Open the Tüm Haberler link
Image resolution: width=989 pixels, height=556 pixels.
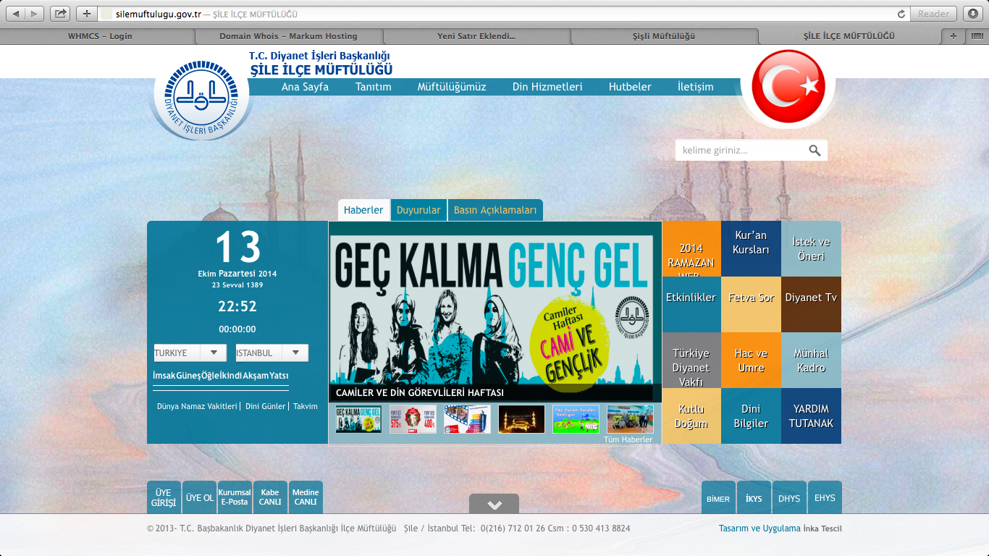click(628, 439)
